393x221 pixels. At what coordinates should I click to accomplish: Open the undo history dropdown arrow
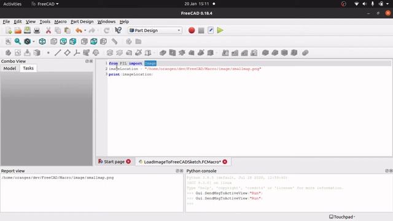coord(85,31)
